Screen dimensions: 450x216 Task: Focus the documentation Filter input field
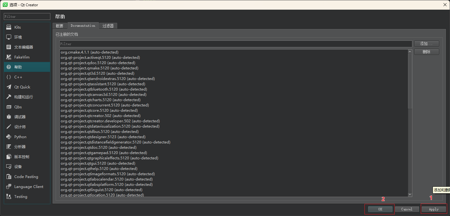click(236, 44)
